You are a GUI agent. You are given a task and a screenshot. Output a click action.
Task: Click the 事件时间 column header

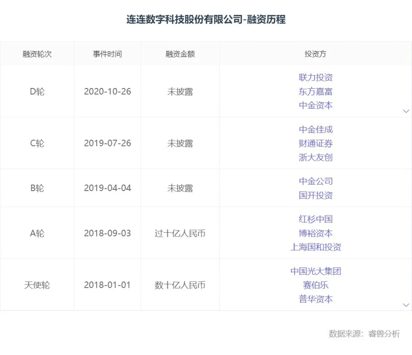(x=107, y=54)
